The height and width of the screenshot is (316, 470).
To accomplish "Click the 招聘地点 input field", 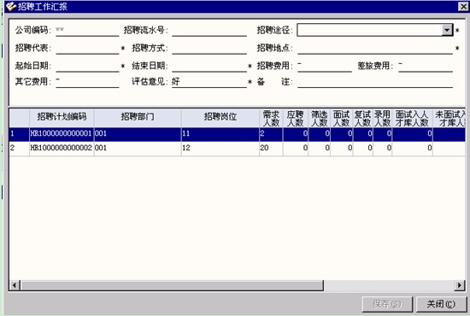I will tap(375, 48).
